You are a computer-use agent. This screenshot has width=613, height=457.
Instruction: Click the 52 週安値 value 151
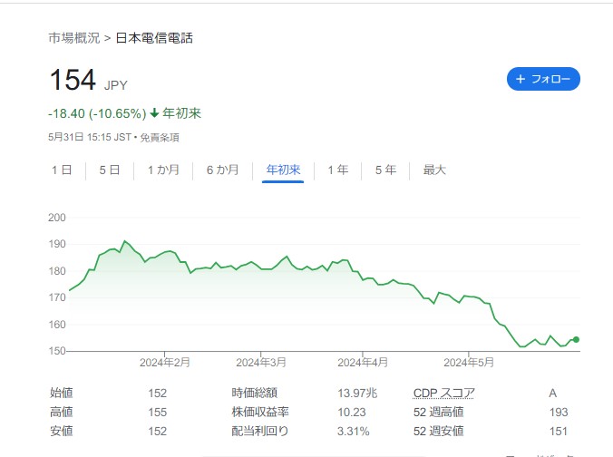click(559, 432)
